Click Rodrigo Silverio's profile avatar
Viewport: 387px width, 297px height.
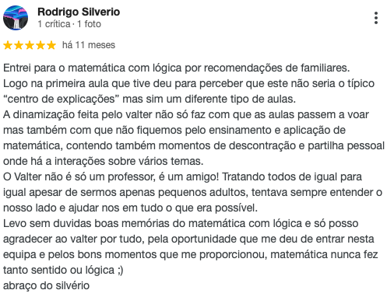click(x=16, y=18)
